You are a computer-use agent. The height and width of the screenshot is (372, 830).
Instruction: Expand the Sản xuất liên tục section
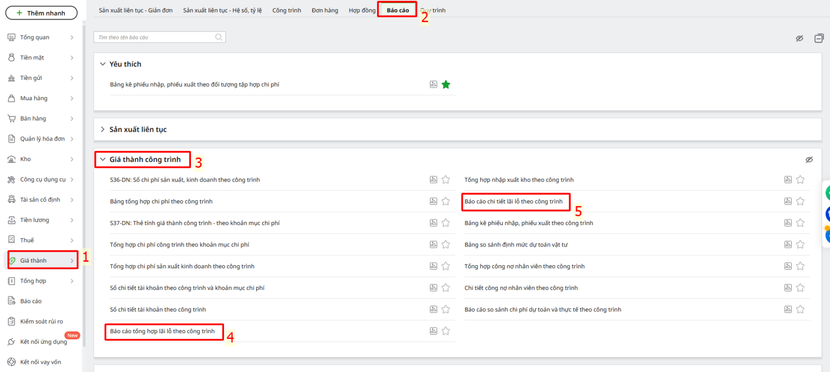[103, 129]
